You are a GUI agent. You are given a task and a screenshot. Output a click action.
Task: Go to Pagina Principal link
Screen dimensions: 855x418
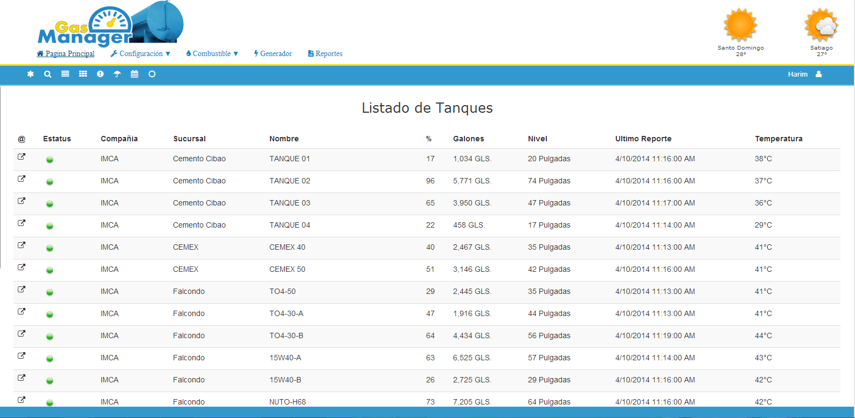point(66,53)
